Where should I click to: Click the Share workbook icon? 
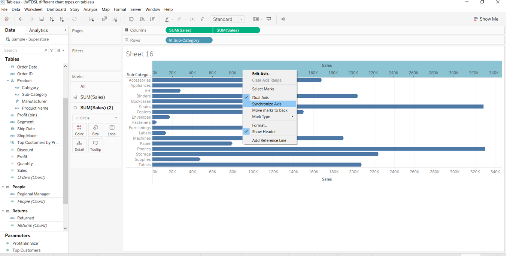283,19
